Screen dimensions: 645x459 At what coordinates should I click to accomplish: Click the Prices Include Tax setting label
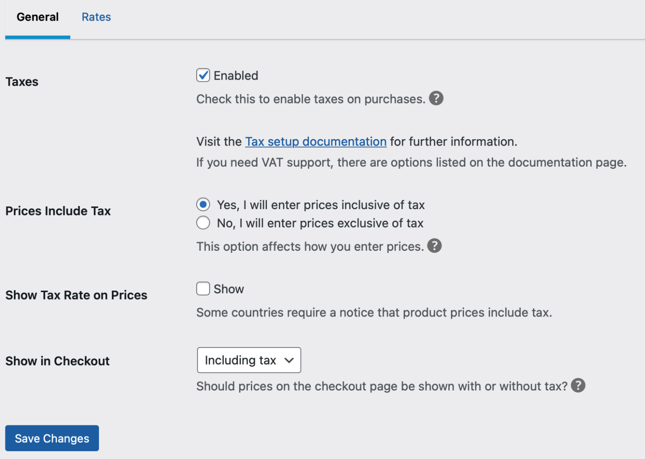[x=58, y=210]
